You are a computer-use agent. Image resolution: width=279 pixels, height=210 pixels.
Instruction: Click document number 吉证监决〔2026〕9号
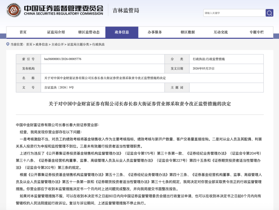click(59, 88)
